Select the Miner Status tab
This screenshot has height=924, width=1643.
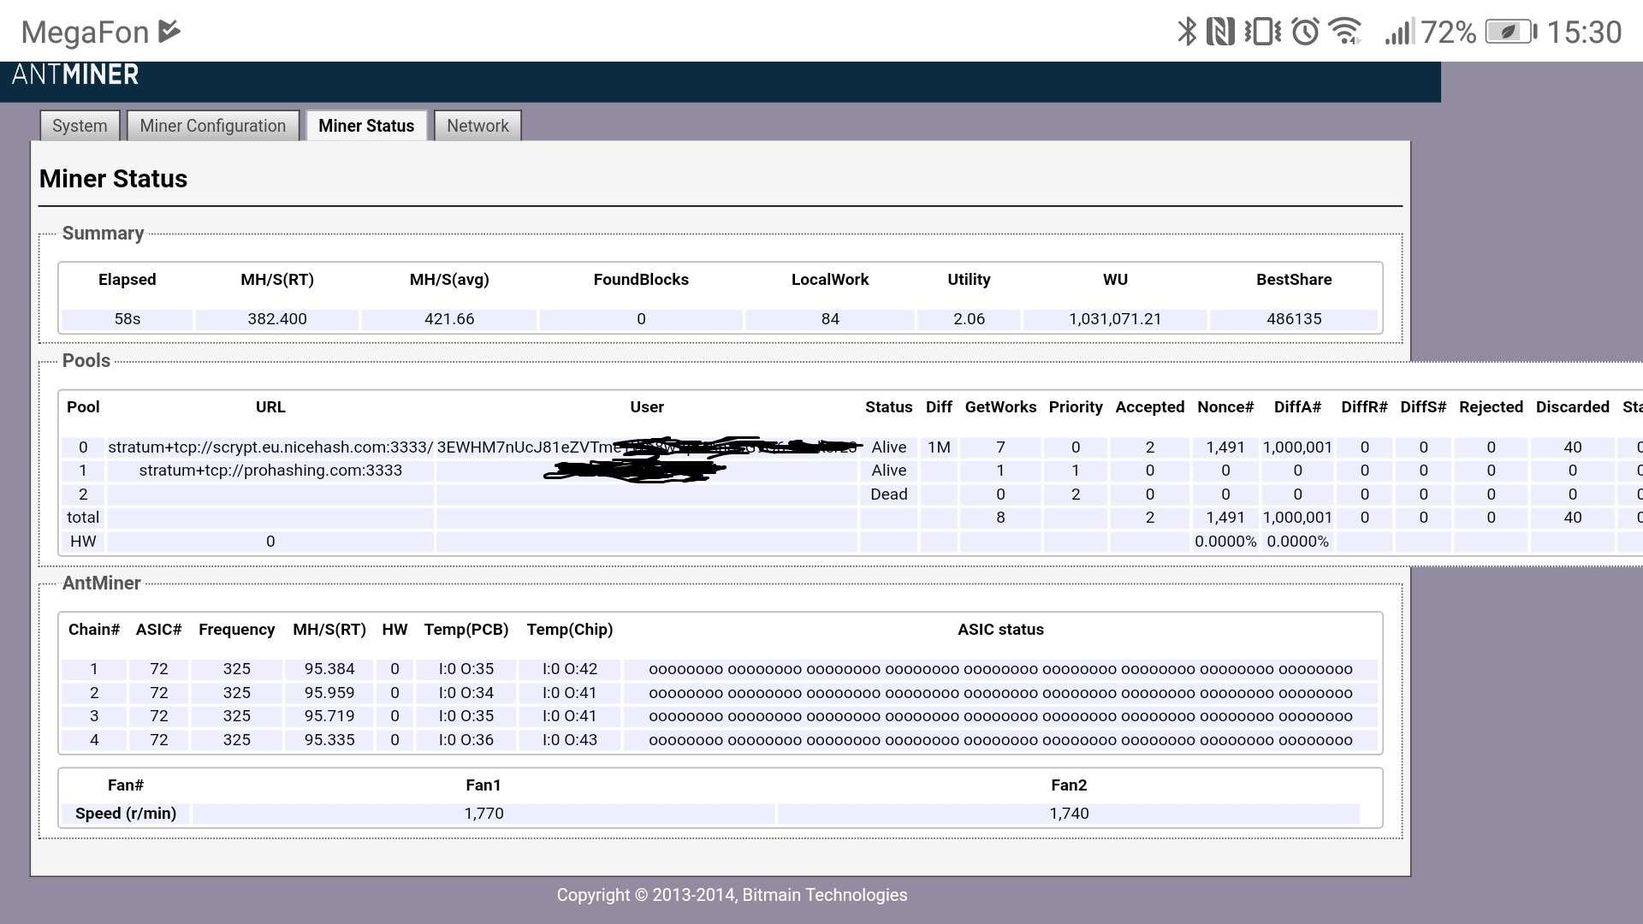(x=366, y=126)
